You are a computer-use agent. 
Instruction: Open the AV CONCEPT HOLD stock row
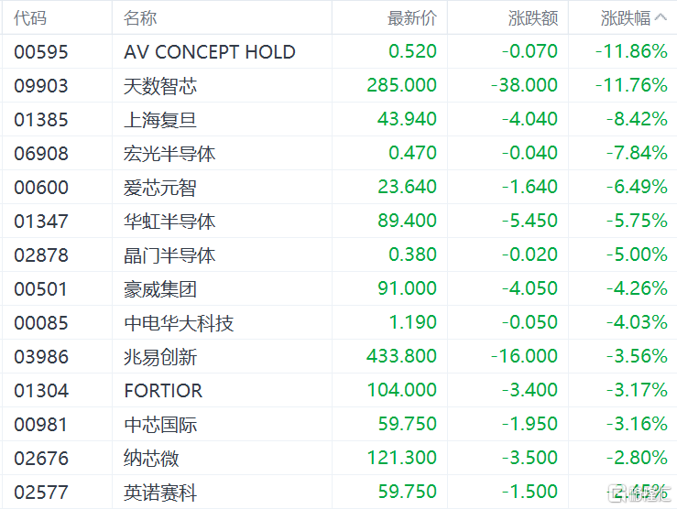[210, 52]
